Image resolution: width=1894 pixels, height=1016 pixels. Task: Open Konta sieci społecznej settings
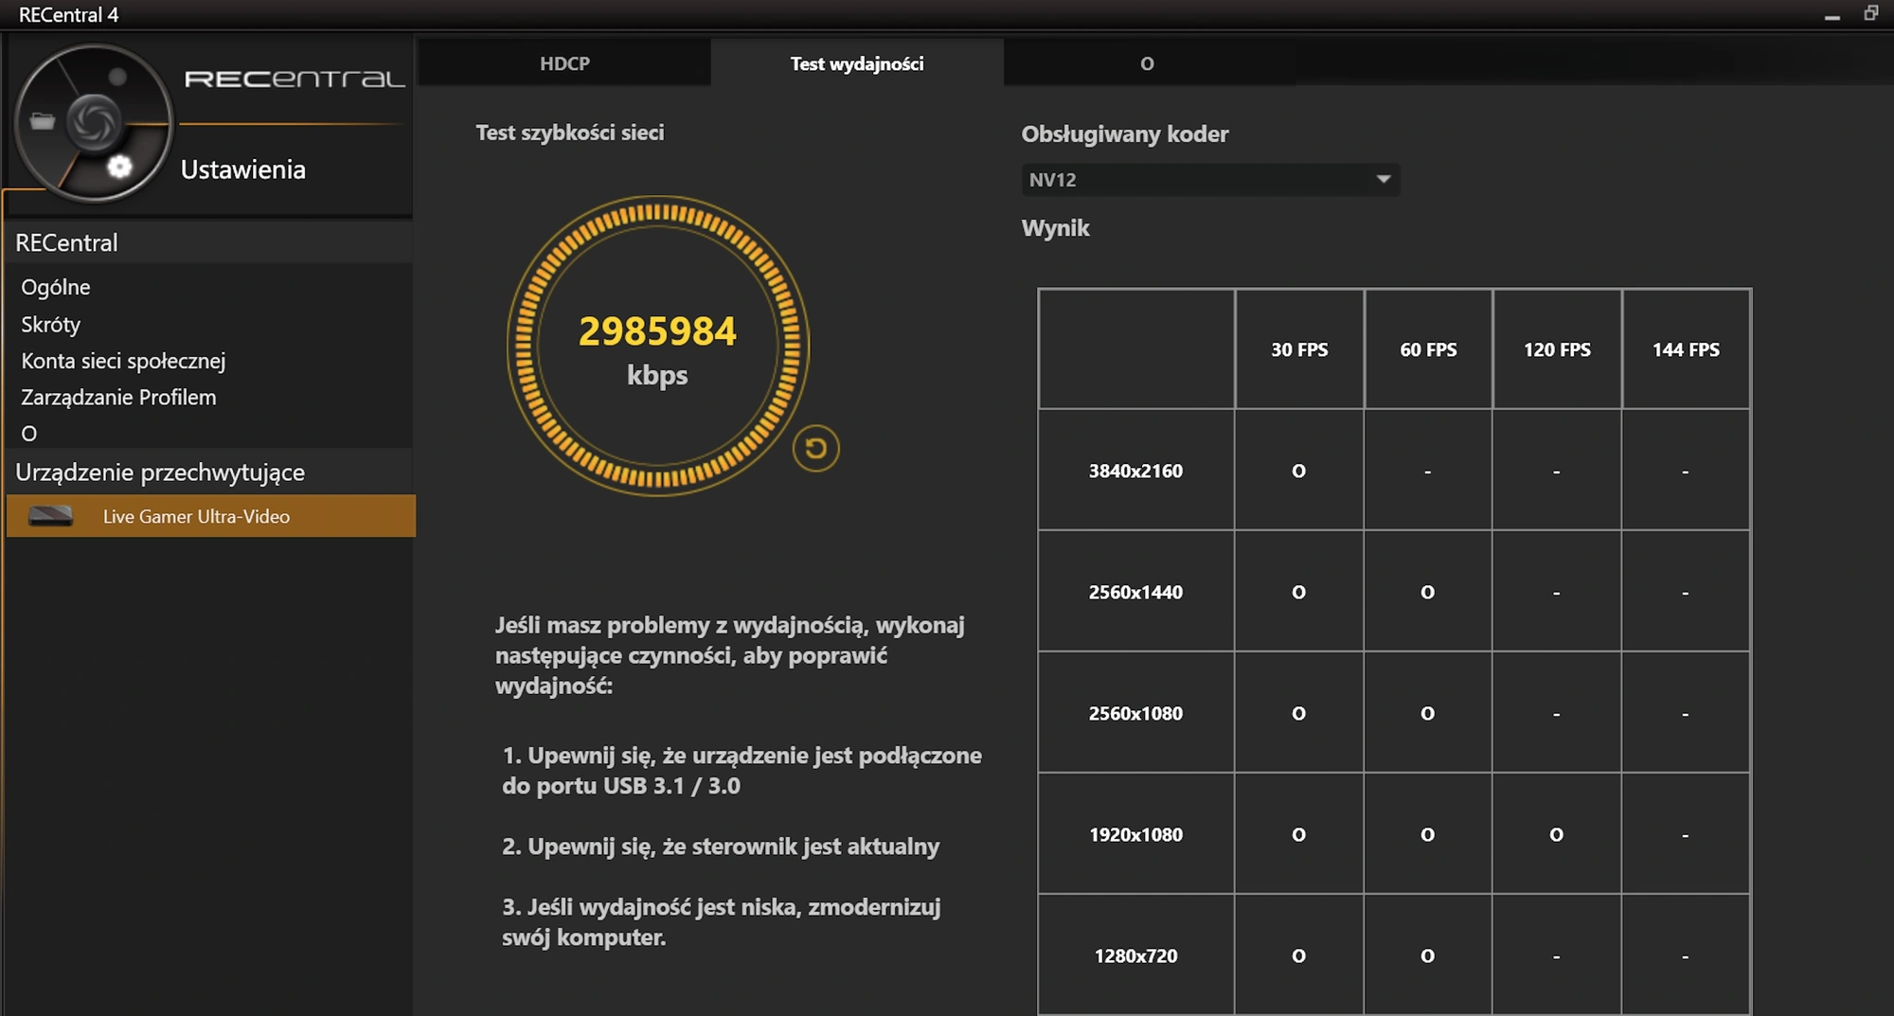coord(123,361)
